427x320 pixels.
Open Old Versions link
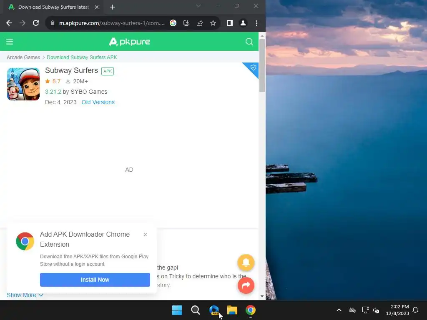[98, 102]
